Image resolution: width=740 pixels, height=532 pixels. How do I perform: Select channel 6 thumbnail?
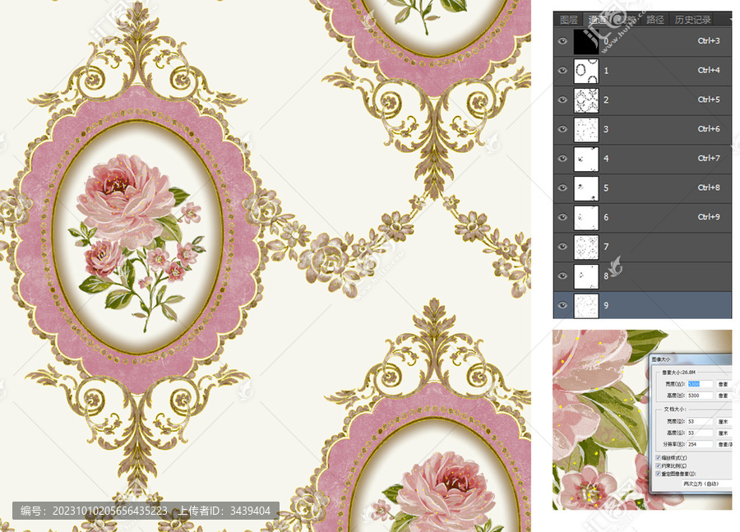tap(586, 217)
